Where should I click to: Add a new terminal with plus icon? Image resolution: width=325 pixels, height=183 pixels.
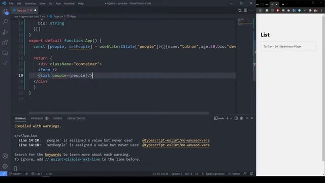click(227, 118)
